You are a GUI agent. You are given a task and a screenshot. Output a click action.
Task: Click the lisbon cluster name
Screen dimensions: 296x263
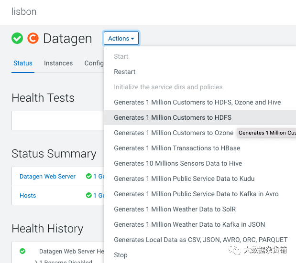[24, 11]
